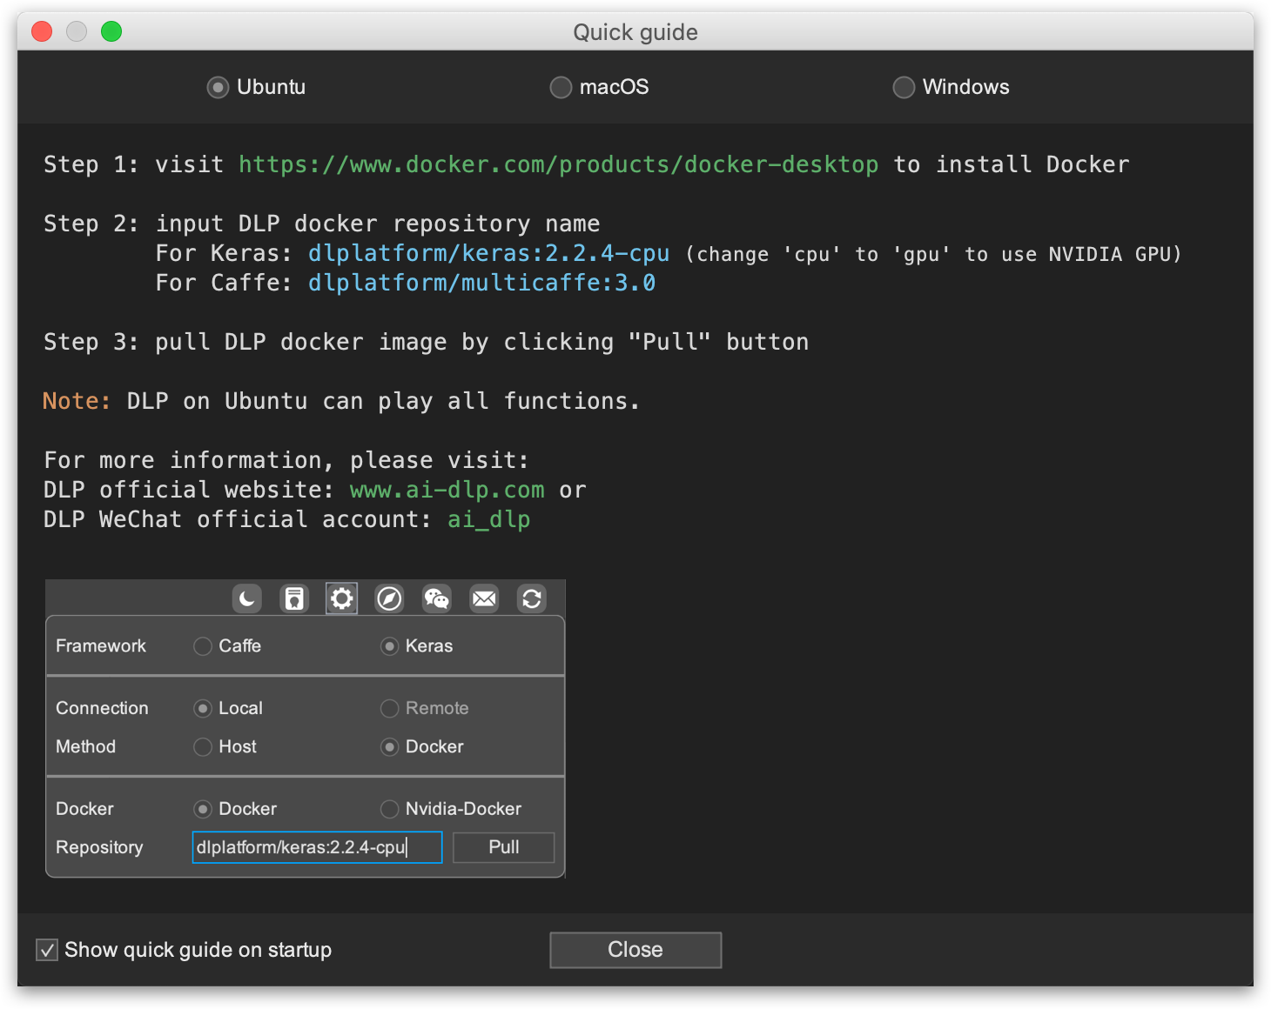Viewport: 1271px width, 1009px height.
Task: Select Host method instead of Docker
Action: (x=202, y=747)
